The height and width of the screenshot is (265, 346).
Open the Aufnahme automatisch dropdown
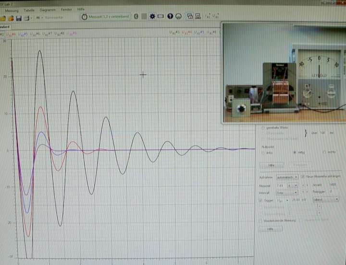(x=287, y=177)
